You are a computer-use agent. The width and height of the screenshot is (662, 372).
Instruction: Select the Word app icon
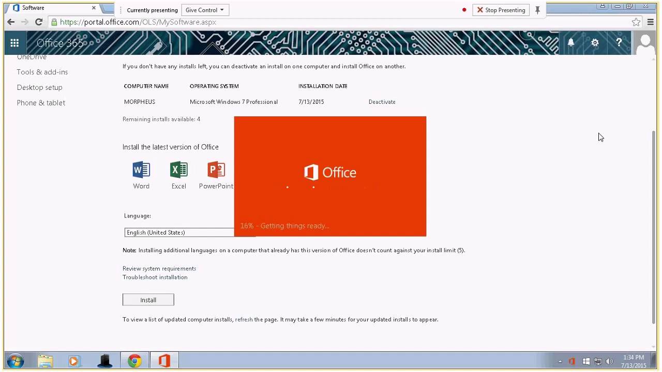(141, 169)
